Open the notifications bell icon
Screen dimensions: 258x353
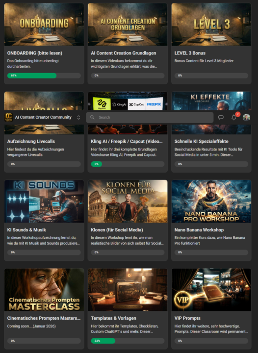[x=234, y=117]
